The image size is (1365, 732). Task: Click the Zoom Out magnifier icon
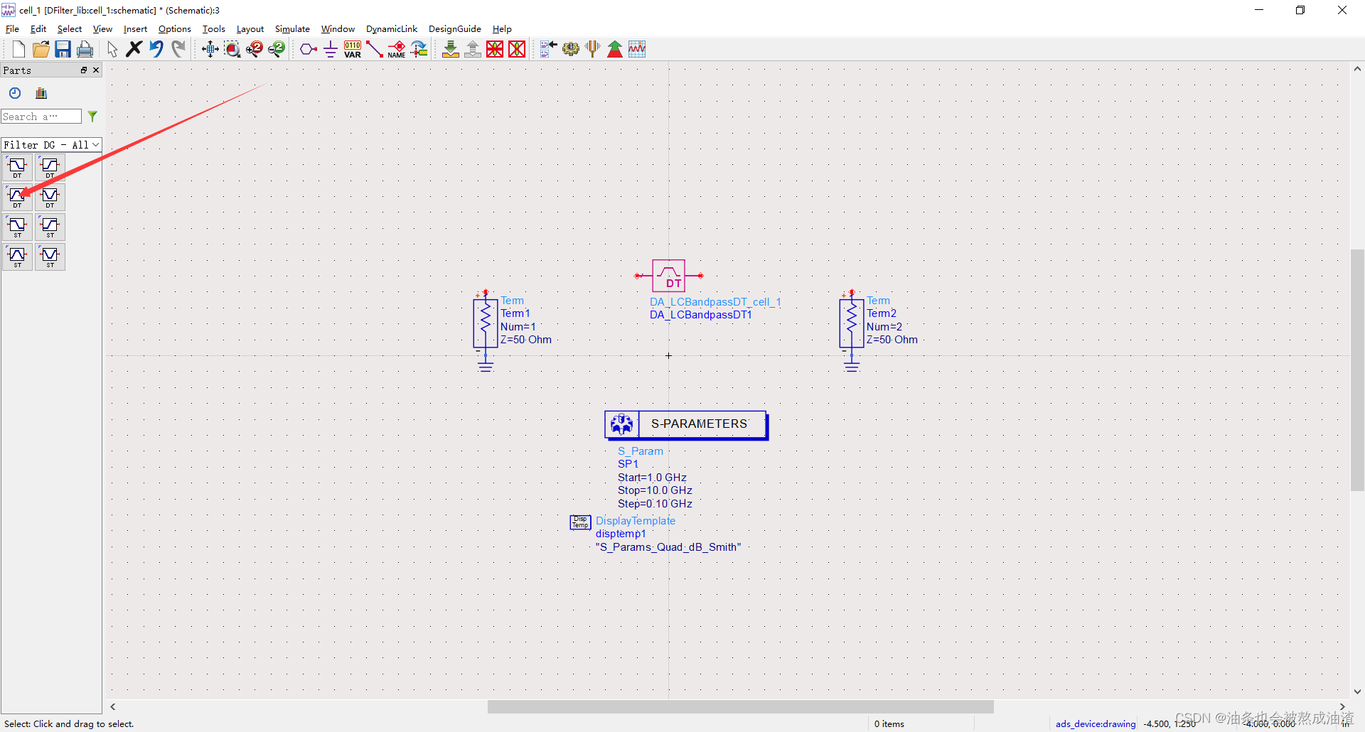tap(276, 49)
